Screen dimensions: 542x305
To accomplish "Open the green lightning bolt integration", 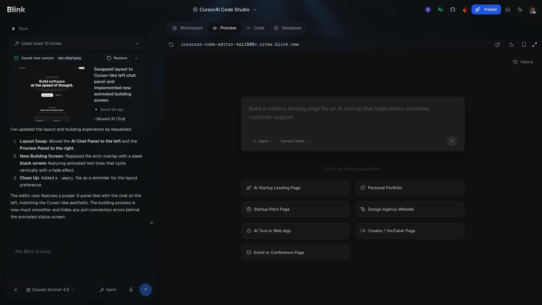I will click(x=440, y=10).
